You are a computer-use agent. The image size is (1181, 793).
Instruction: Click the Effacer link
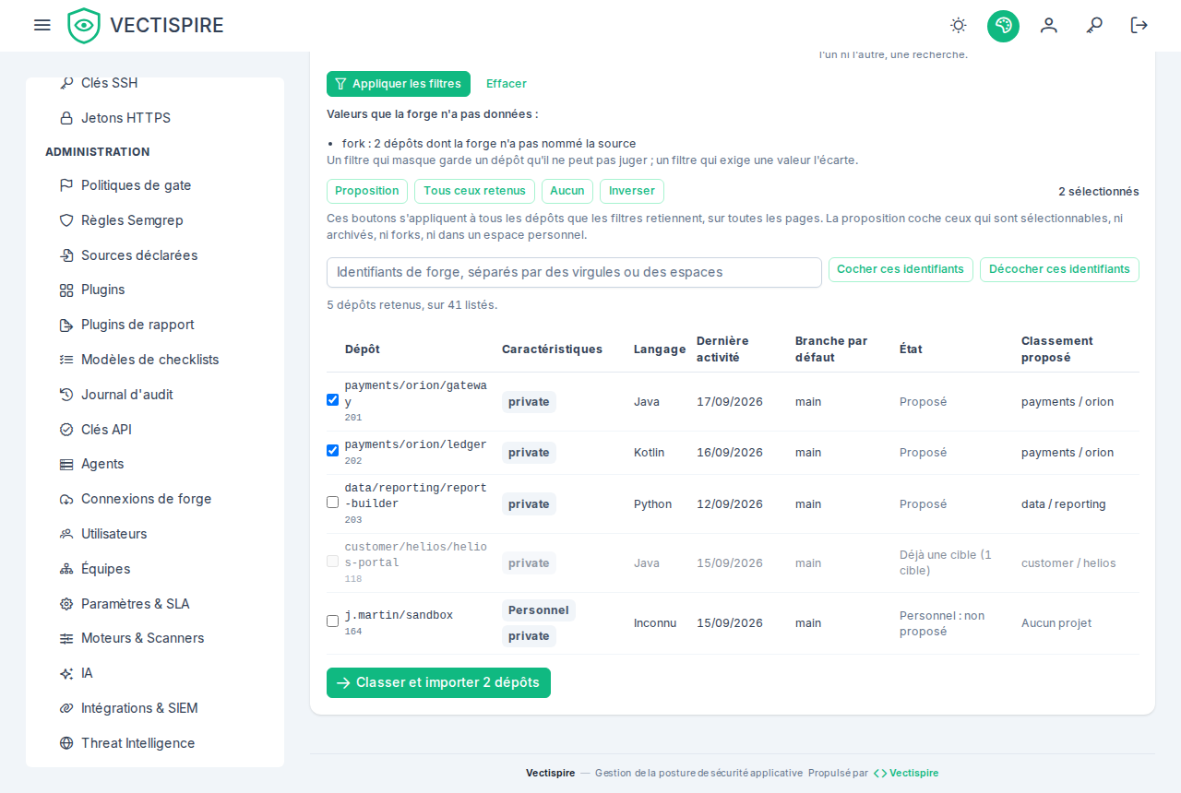tap(507, 84)
